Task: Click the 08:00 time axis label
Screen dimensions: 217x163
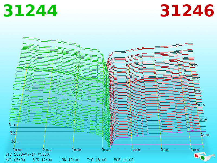Action: click(x=193, y=65)
